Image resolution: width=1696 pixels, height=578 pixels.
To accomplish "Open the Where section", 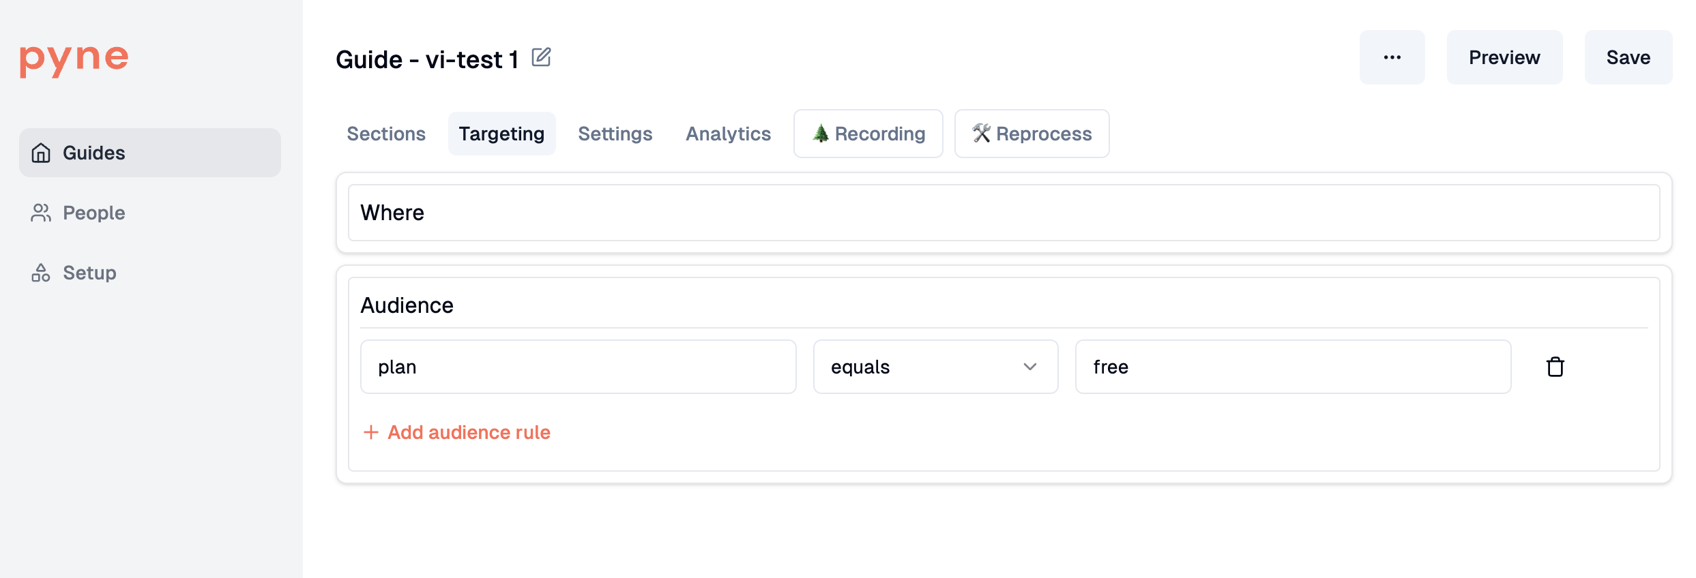I will point(1004,213).
